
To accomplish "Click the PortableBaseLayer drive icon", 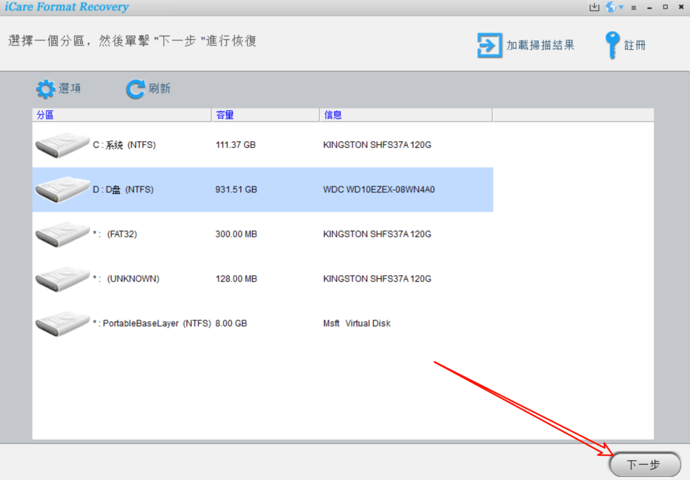I will click(62, 323).
